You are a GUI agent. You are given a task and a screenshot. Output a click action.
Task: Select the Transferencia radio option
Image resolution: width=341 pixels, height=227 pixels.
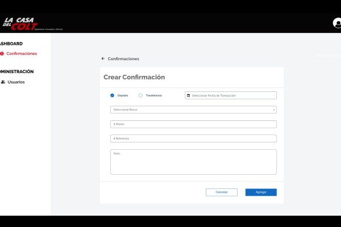coord(140,95)
